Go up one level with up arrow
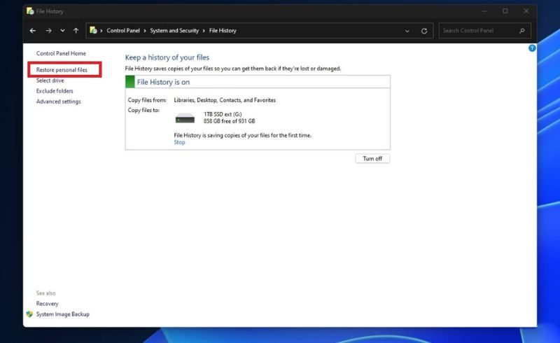 point(76,31)
